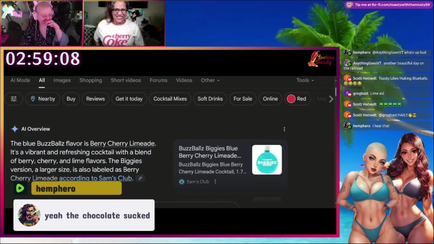
Task: Select the All results tab
Action: [42, 80]
